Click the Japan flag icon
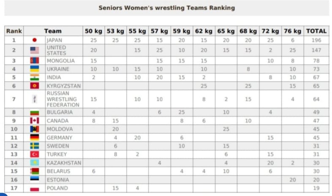The width and height of the screenshot is (332, 196). point(35,40)
